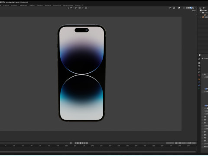
Task: Switch to the Scripting workspace tab
Action: [x=78, y=5]
